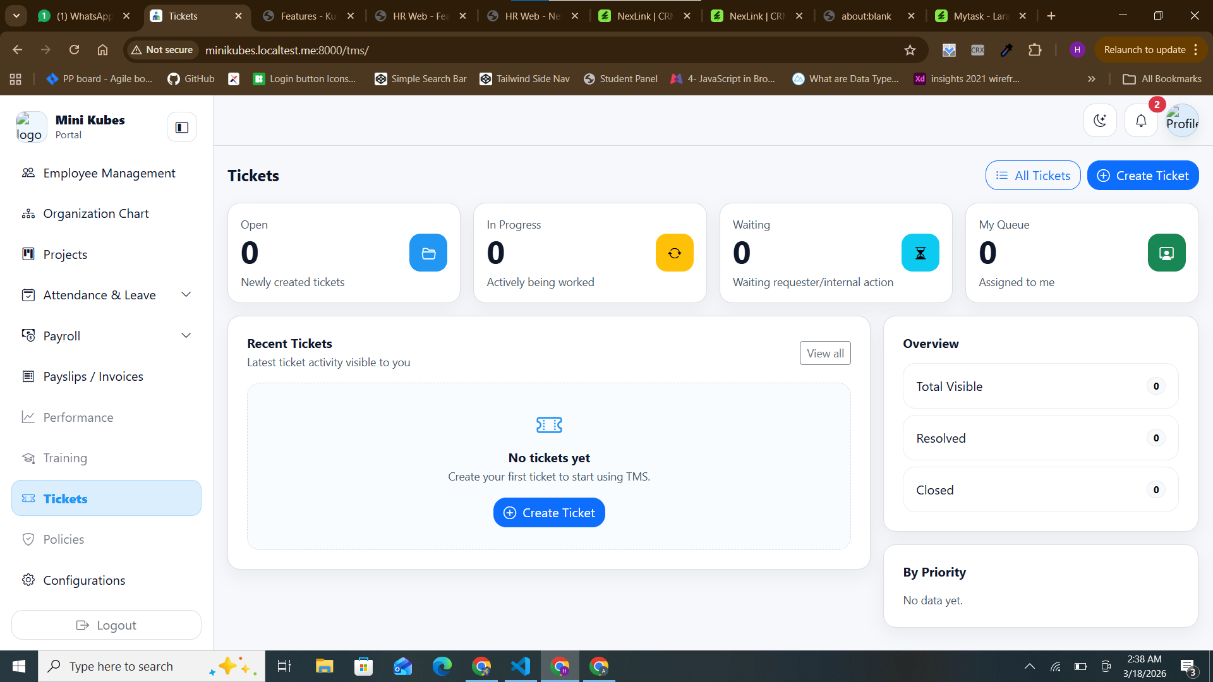Open Visual Studio Code from the taskbar
The height and width of the screenshot is (682, 1213).
coord(521,666)
